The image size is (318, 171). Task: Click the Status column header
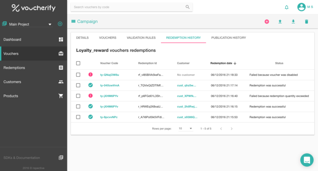click(279, 63)
